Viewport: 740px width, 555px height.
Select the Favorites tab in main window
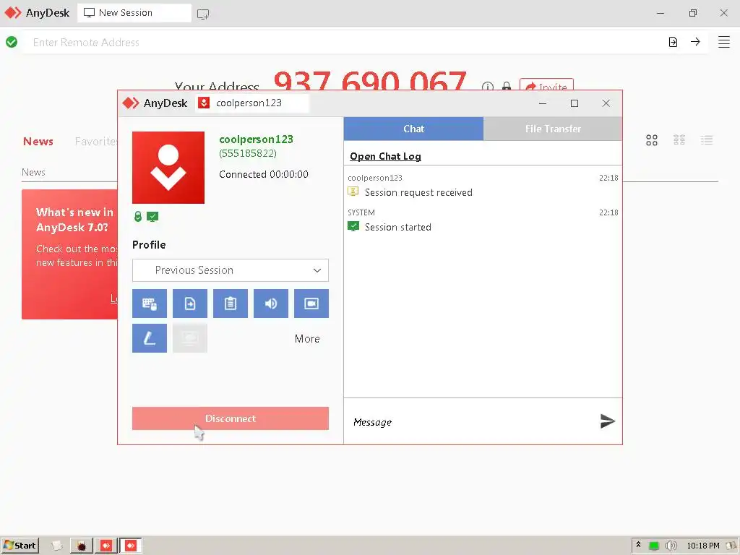[x=96, y=141]
